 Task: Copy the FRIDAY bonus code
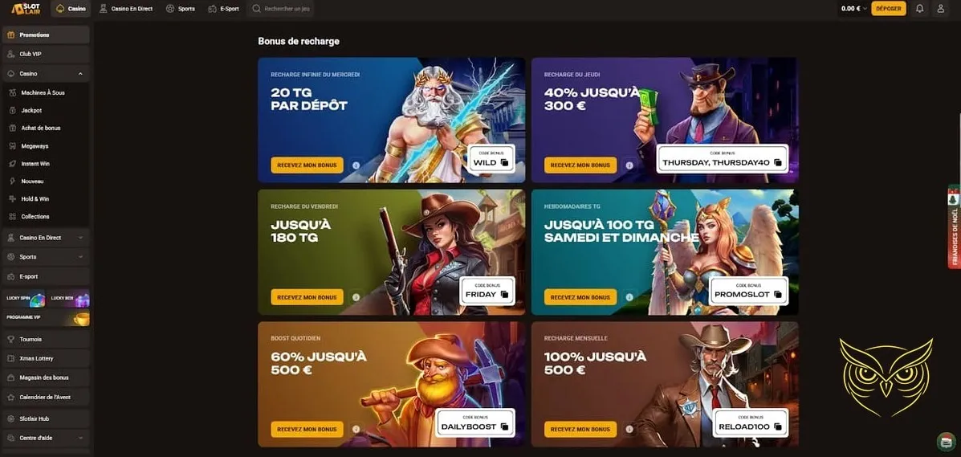[504, 295]
